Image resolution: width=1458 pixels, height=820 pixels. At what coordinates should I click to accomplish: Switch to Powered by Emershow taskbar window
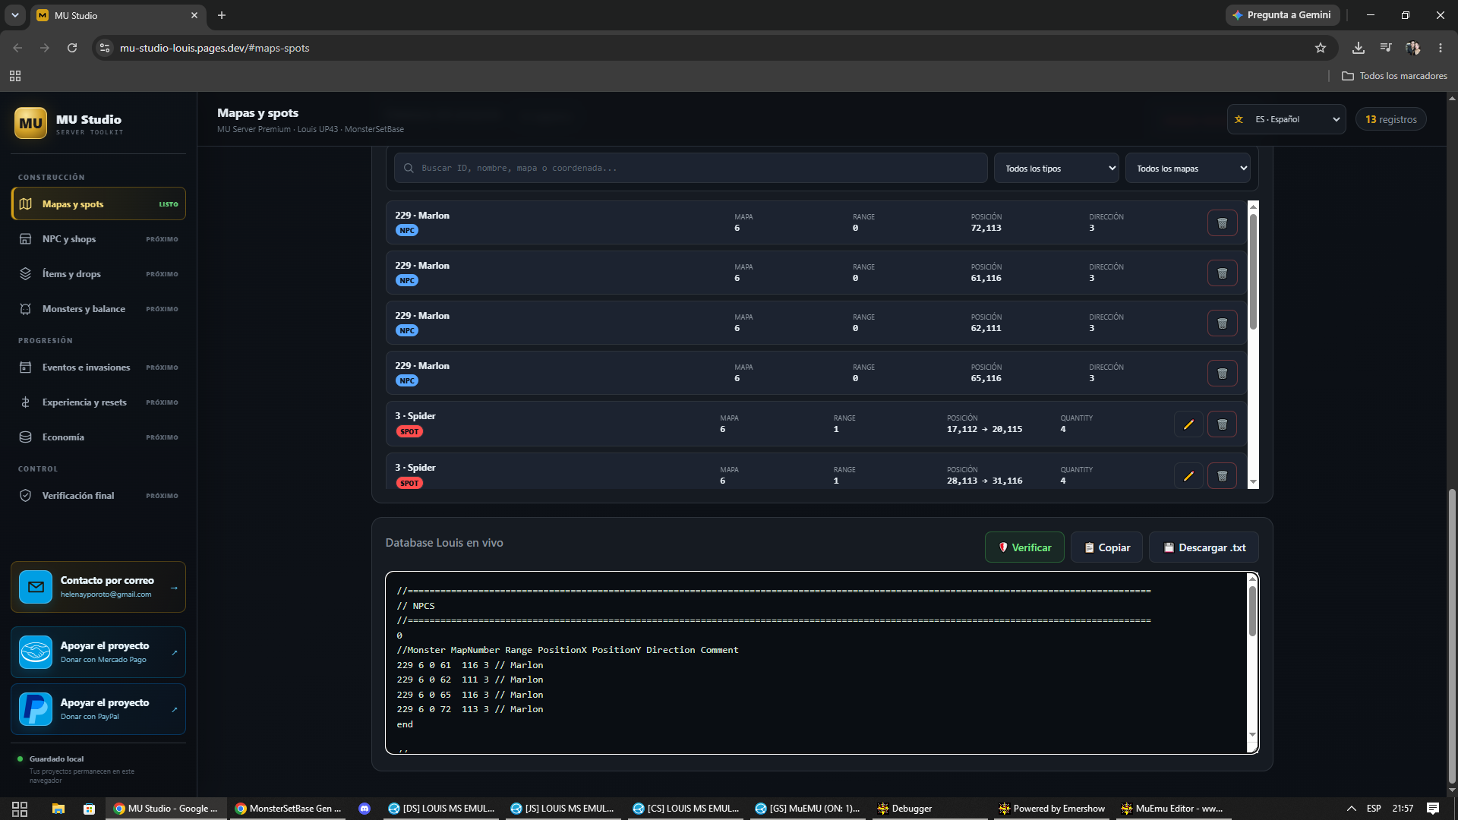point(1052,809)
